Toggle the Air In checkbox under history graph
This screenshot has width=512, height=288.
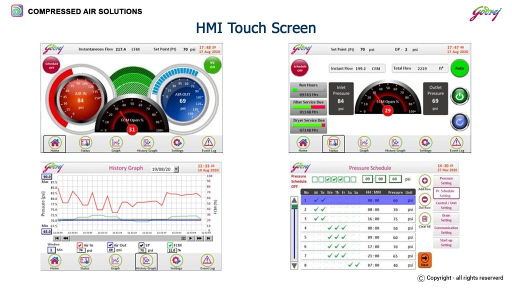(79, 245)
